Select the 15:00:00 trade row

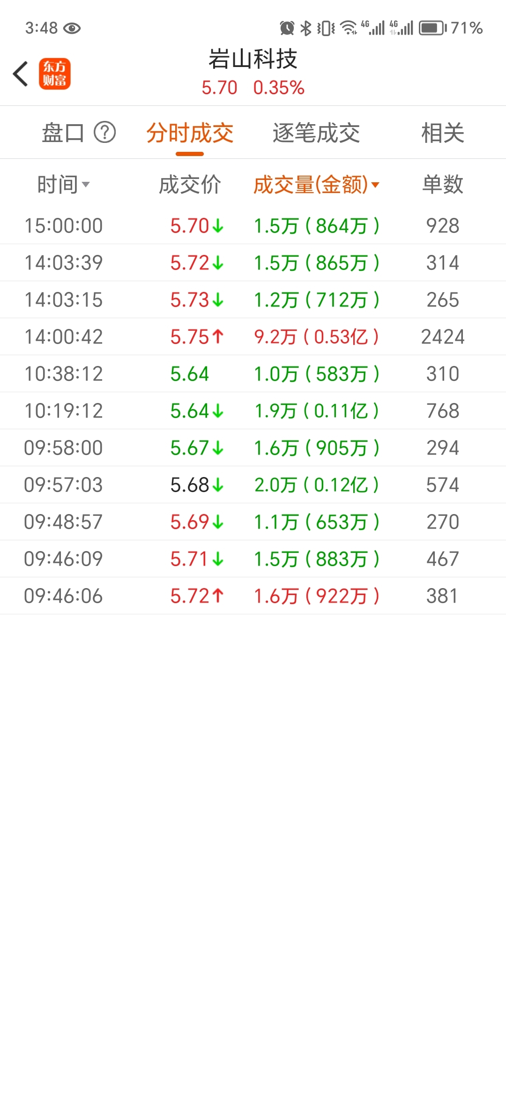pyautogui.click(x=253, y=225)
